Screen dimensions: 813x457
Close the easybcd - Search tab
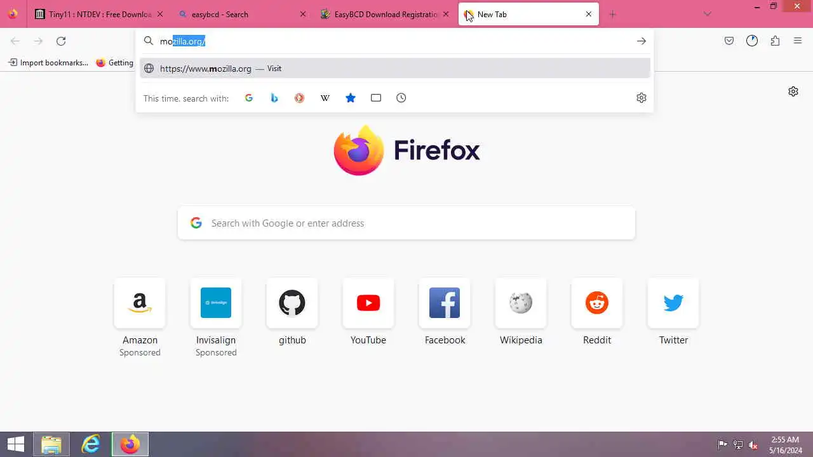(x=302, y=14)
